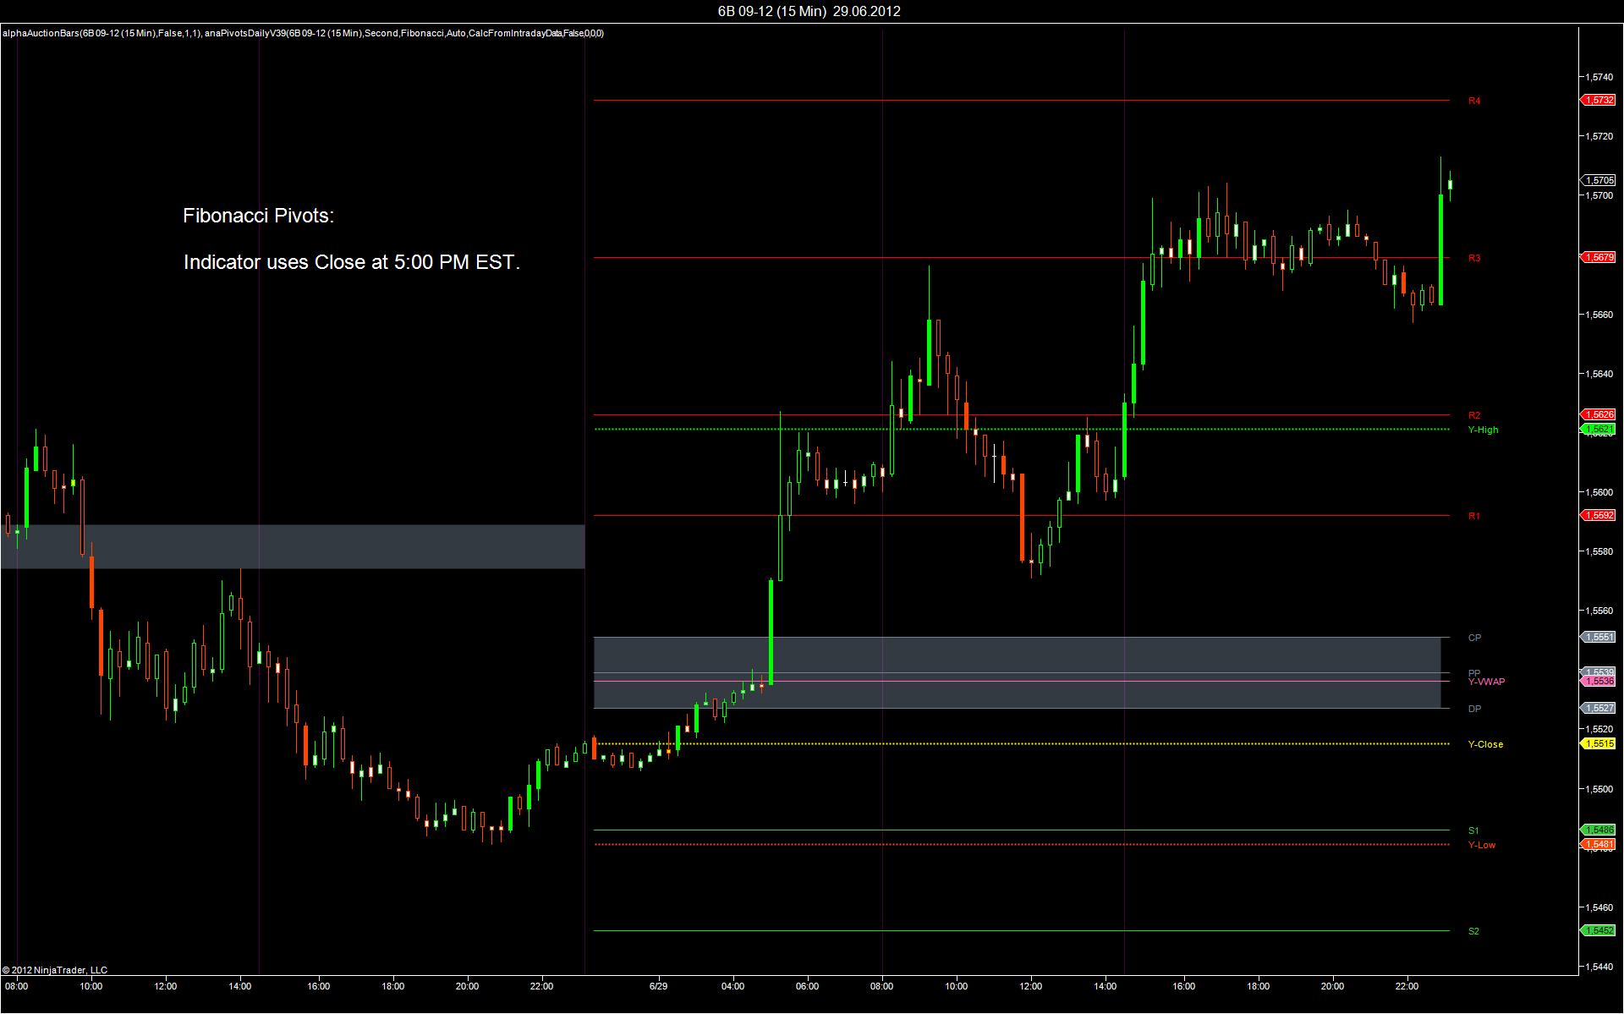Select the Y-Close label text
Viewport: 1624px width, 1014px height.
(x=1485, y=744)
